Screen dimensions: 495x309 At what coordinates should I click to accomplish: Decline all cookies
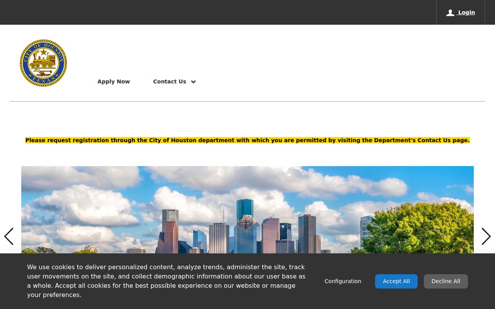pos(446,281)
